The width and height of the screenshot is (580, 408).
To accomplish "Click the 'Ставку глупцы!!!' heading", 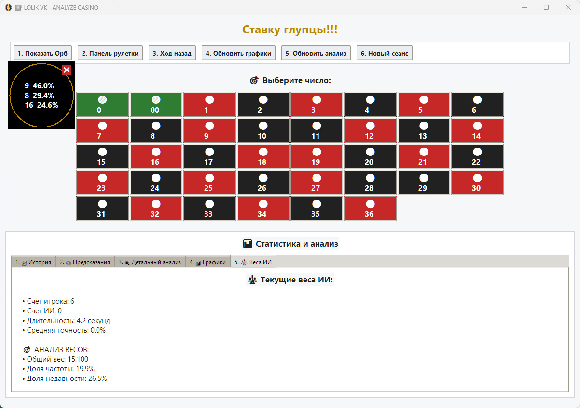I will [x=290, y=30].
